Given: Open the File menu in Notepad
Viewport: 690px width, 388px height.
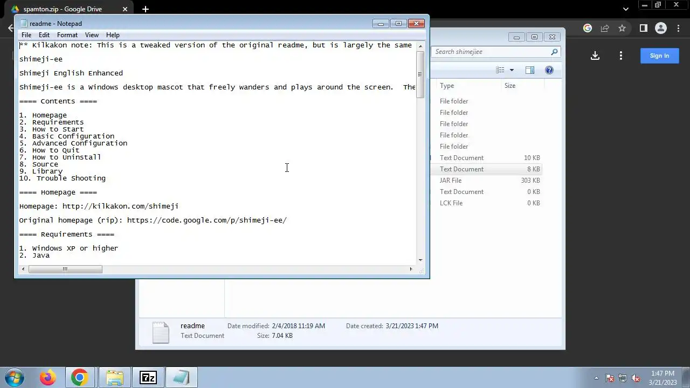Looking at the screenshot, I should click(26, 35).
